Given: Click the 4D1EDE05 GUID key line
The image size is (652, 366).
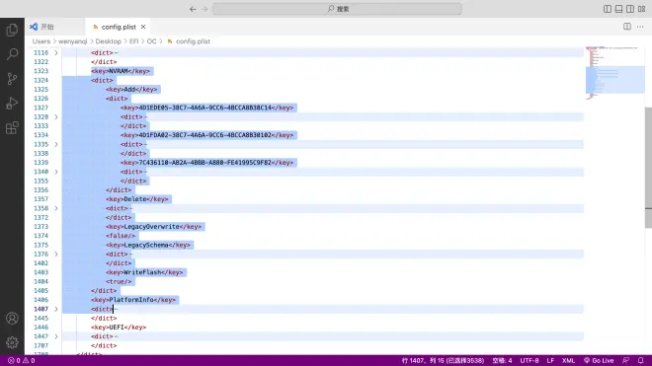Looking at the screenshot, I should click(x=207, y=108).
